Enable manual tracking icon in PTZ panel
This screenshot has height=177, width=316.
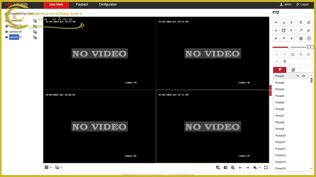(277, 61)
